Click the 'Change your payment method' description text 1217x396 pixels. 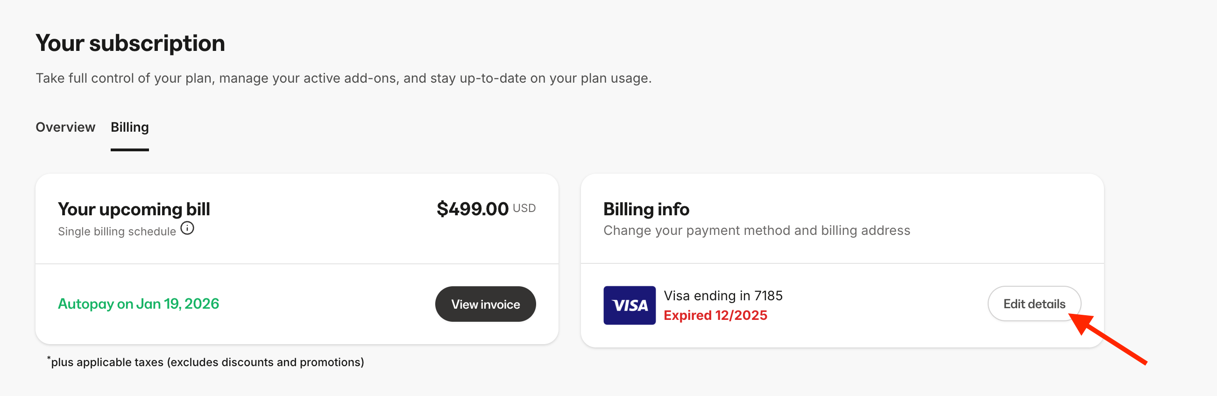pos(757,230)
